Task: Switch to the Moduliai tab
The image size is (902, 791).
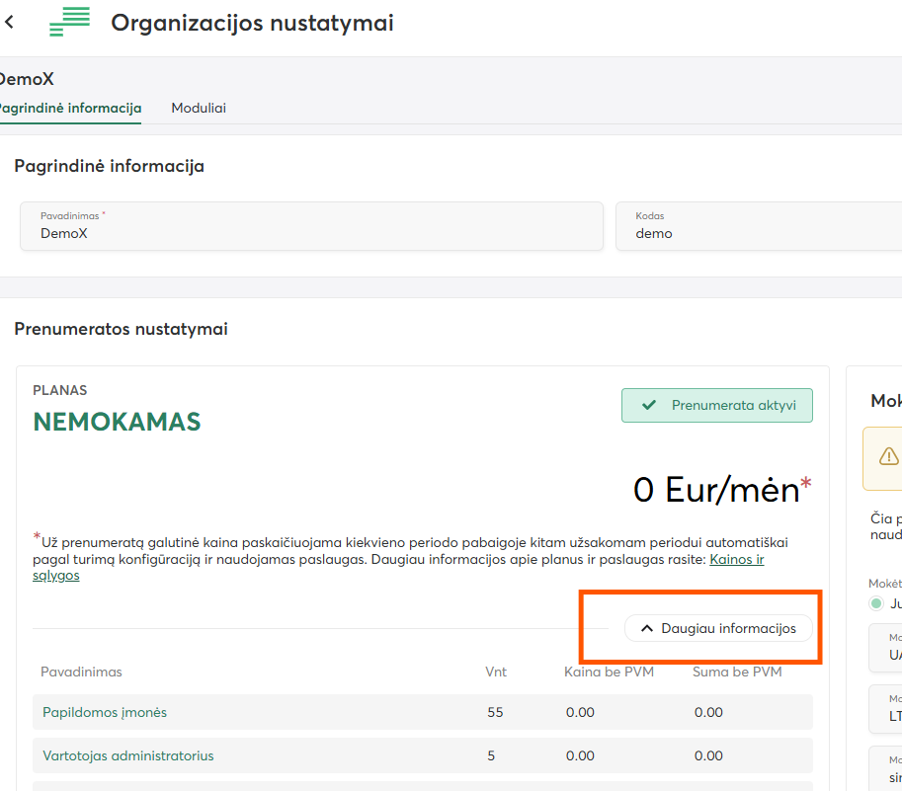Action: 199,108
